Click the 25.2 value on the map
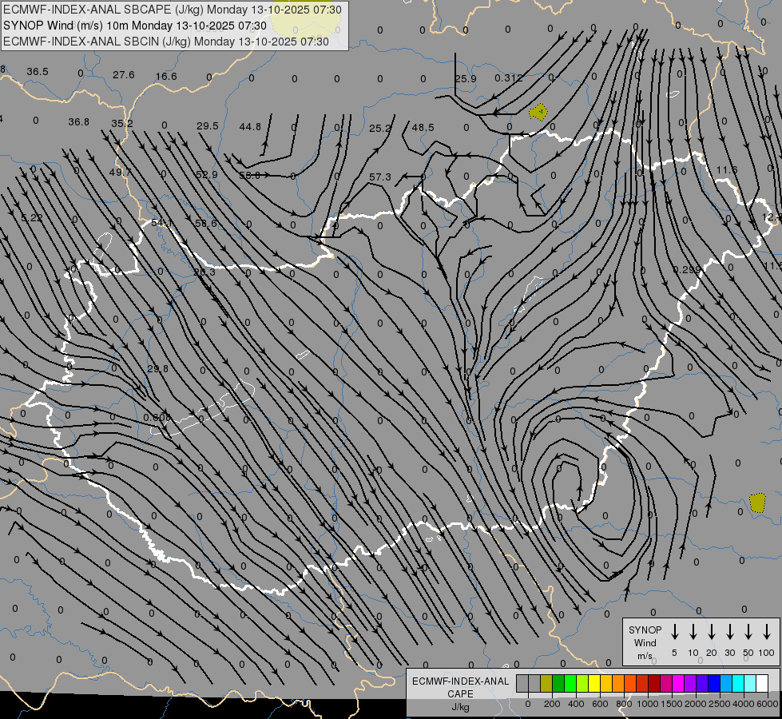 coord(380,129)
